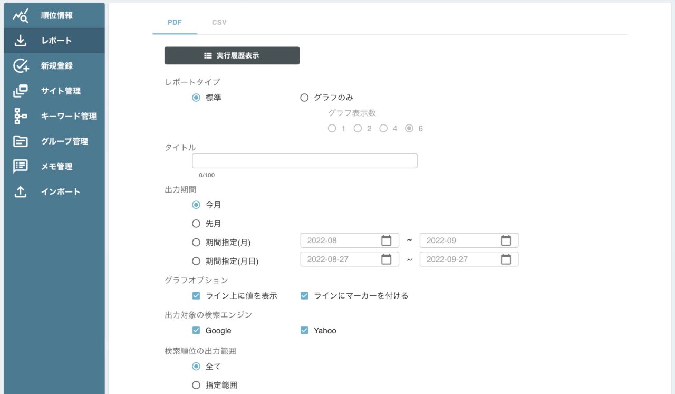Open the 順位情報 ranking info sidebar icon
The height and width of the screenshot is (394, 675).
20,15
